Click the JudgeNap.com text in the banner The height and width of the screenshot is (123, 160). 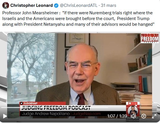[86, 114]
